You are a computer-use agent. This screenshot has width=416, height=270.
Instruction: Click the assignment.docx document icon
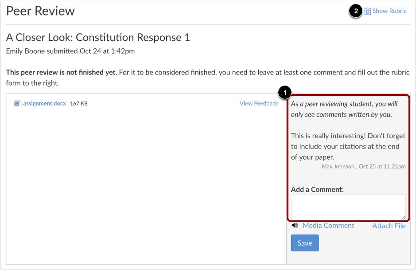tap(17, 104)
